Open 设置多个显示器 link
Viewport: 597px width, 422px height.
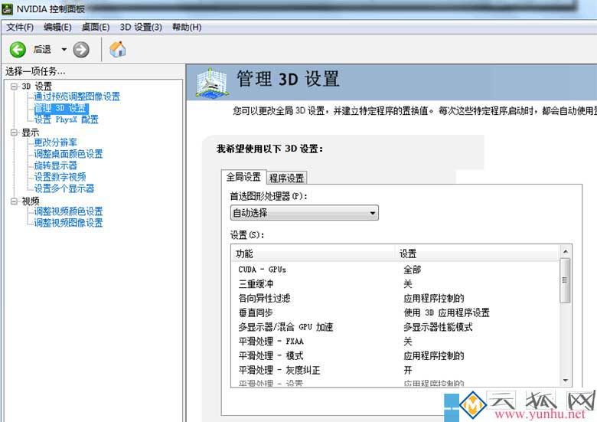click(64, 188)
